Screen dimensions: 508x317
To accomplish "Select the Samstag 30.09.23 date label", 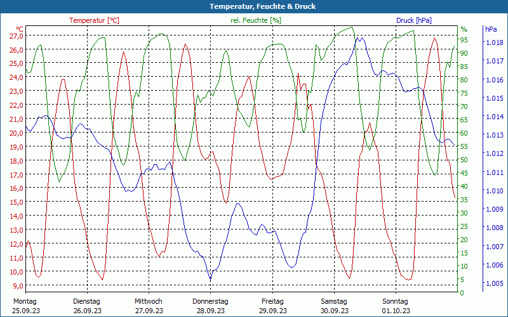I will tap(334, 306).
